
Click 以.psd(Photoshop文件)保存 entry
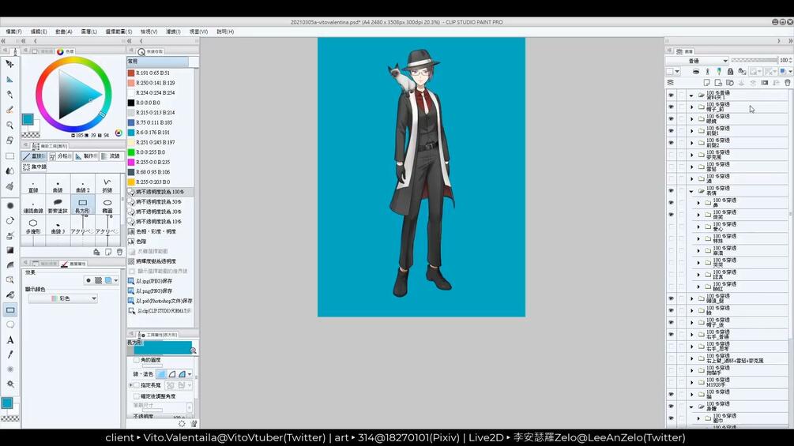click(160, 301)
